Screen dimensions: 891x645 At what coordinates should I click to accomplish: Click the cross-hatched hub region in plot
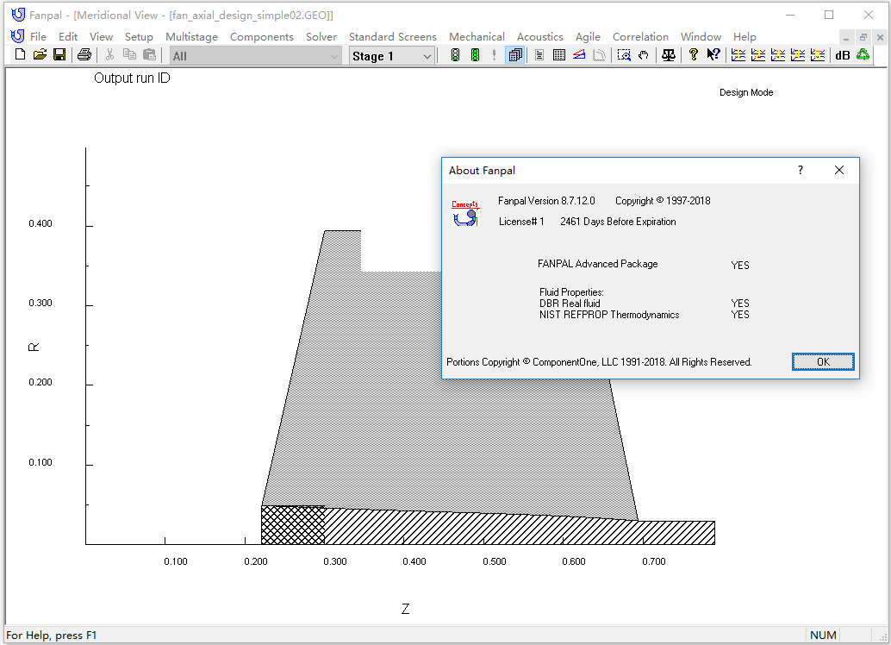click(x=293, y=525)
